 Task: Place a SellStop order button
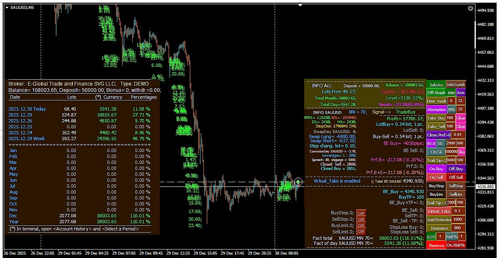456,186
